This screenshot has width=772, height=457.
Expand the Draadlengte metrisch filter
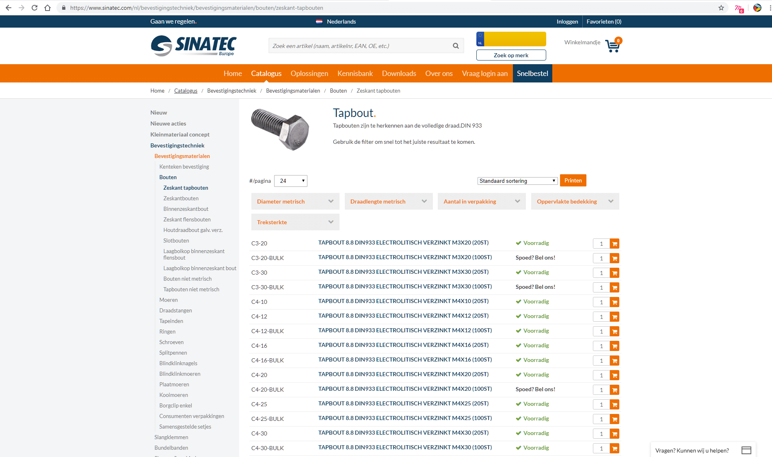click(389, 201)
